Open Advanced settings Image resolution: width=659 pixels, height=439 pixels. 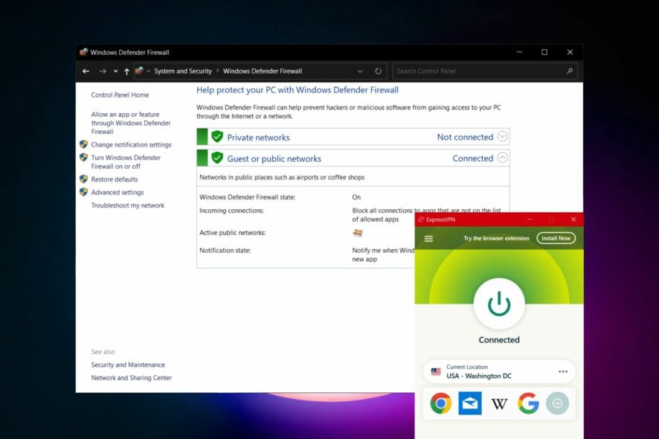point(118,192)
